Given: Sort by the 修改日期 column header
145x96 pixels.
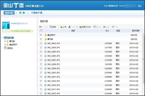Looking at the screenshot, I should 136,31.
